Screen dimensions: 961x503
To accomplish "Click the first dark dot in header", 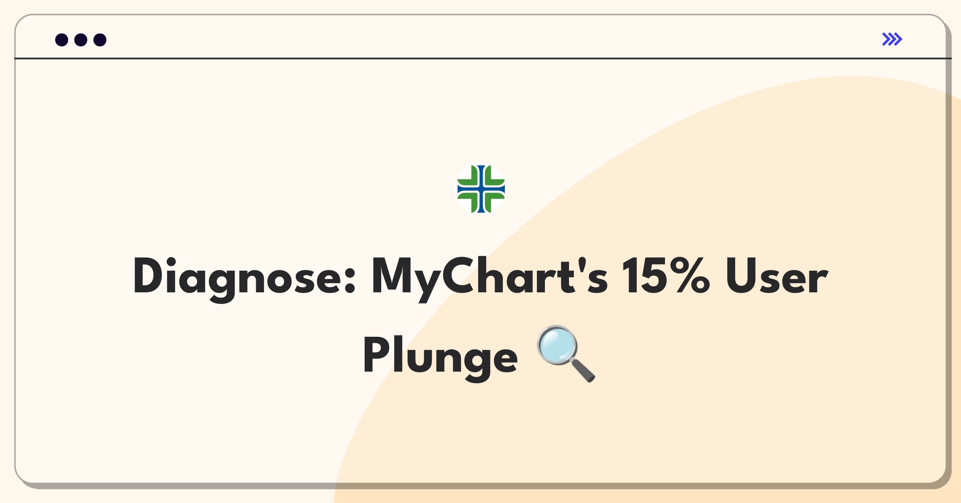I will point(62,40).
